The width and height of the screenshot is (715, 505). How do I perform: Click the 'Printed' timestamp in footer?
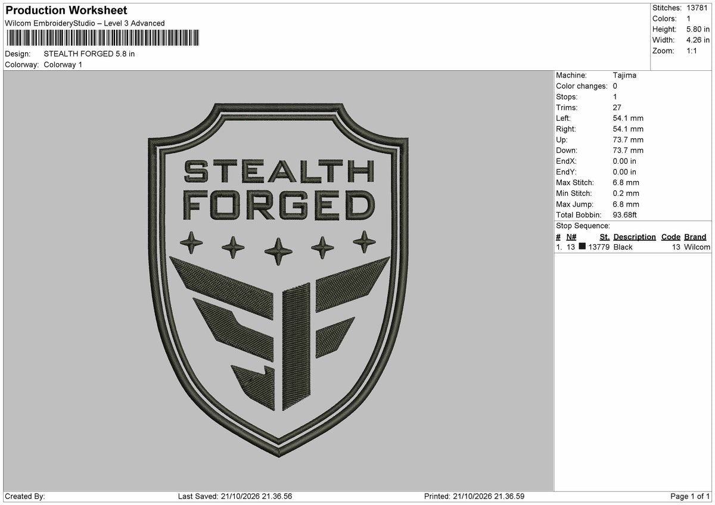474,496
